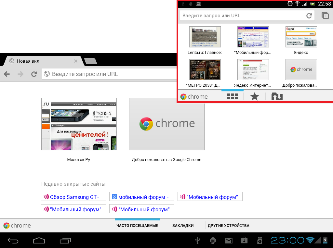
Task: Click the chrome logo in tablet bottom bar
Action: coord(17,226)
